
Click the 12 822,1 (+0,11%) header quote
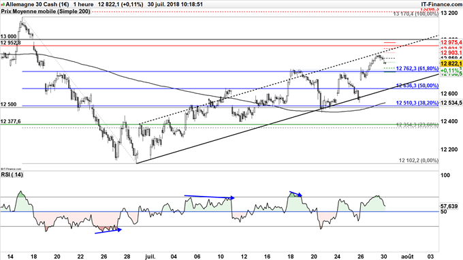(x=121, y=5)
